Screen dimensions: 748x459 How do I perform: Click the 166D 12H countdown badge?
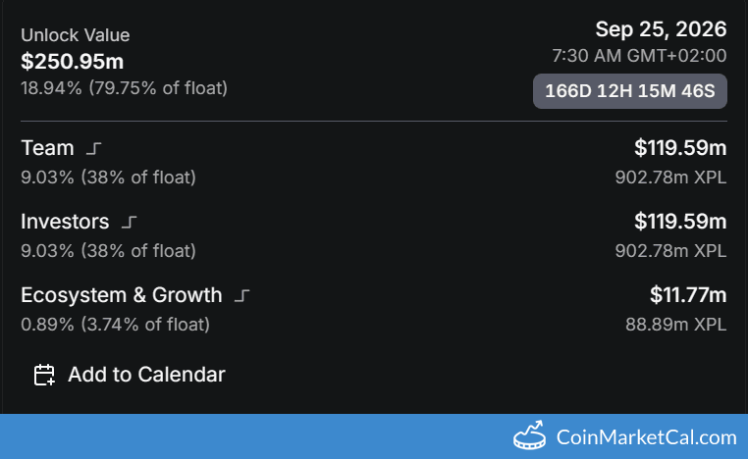(x=629, y=91)
